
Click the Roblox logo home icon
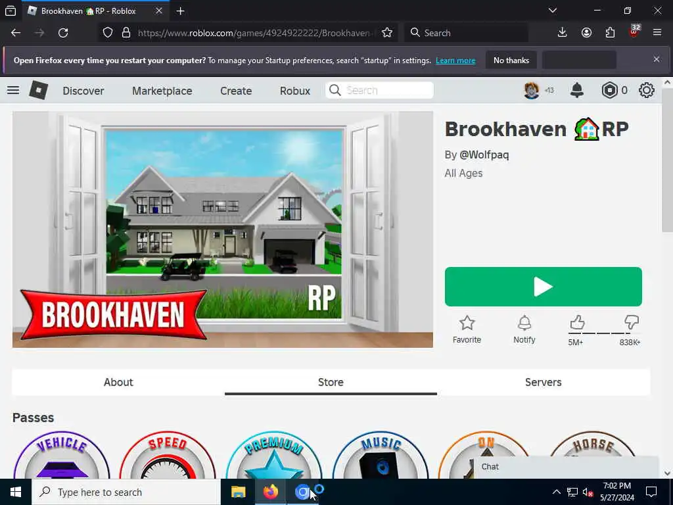coord(38,90)
